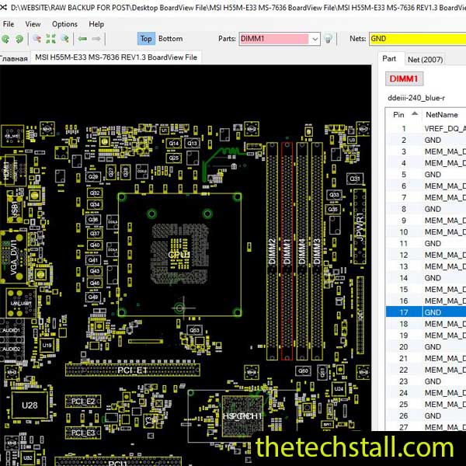Select pin 8 GND row
The width and height of the screenshot is (466, 466).
click(x=426, y=209)
